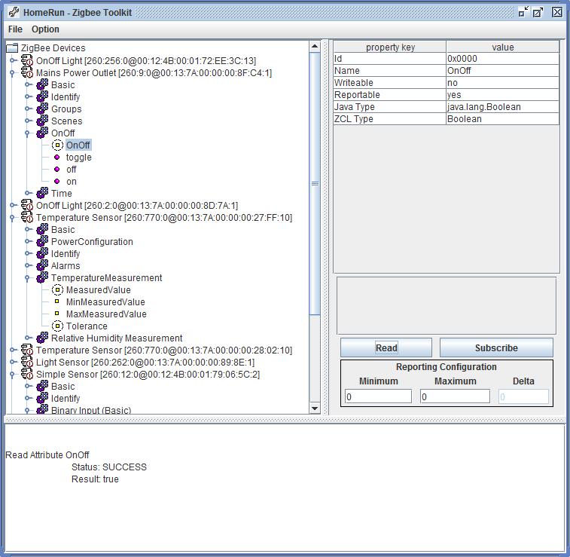Select the Scenes cluster label

tap(66, 121)
